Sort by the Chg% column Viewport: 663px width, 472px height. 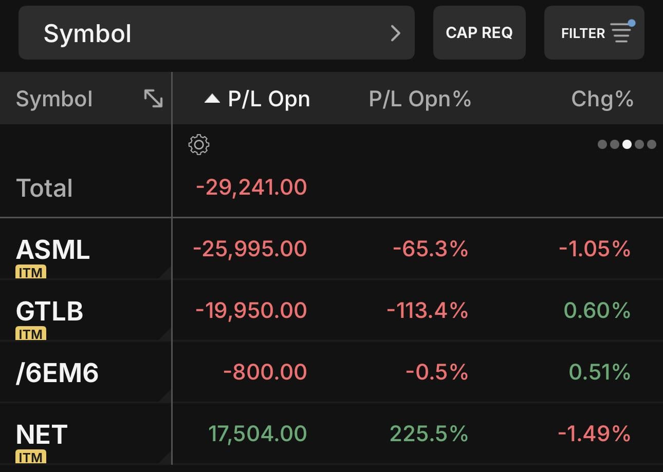[602, 99]
